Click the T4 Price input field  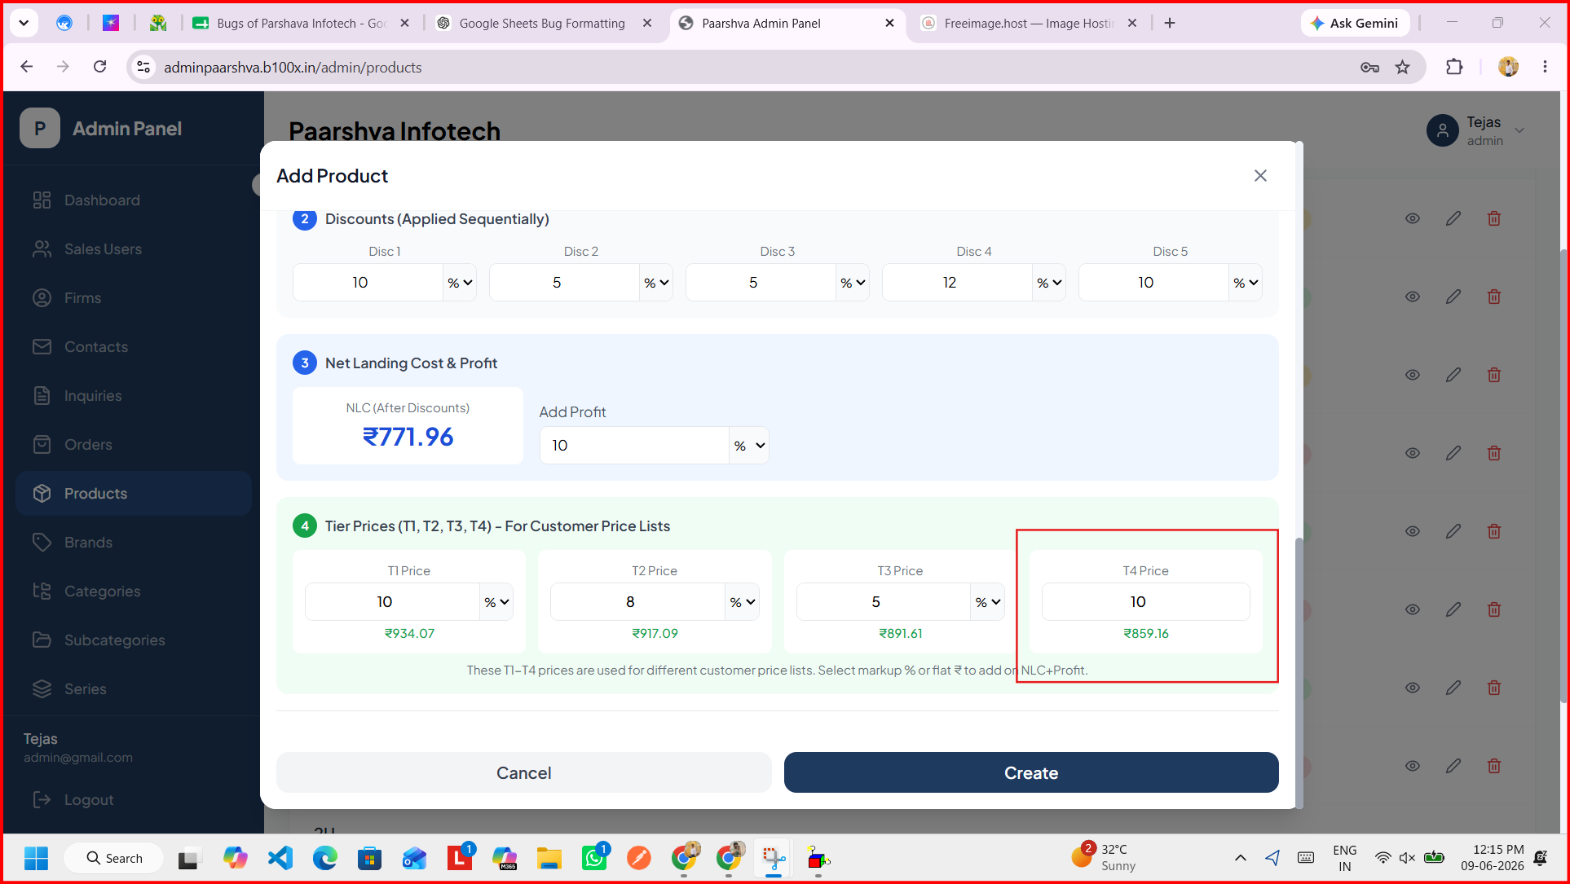pos(1146,602)
